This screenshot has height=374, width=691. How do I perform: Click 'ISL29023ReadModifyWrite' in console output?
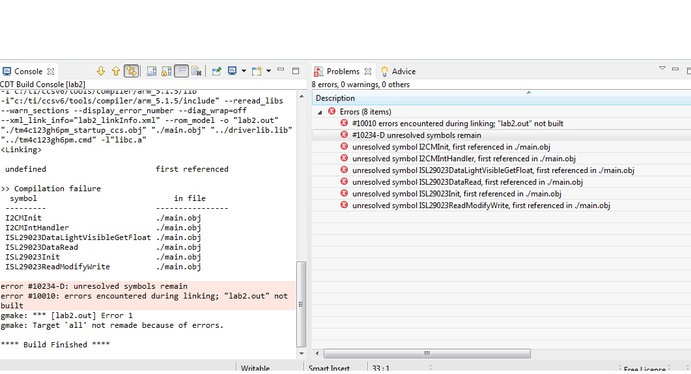tap(57, 266)
